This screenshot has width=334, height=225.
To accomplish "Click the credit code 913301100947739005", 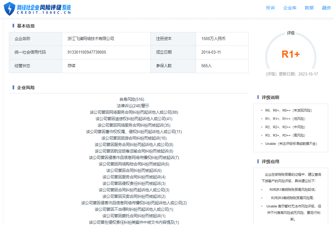I will point(87,52).
